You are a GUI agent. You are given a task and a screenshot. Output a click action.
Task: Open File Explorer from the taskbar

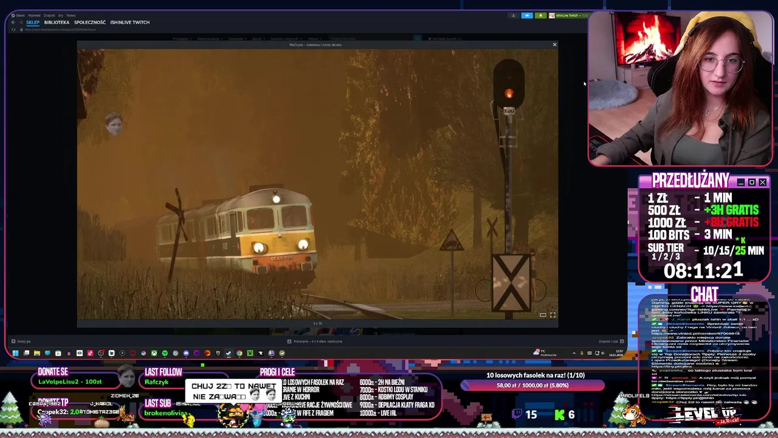37,353
